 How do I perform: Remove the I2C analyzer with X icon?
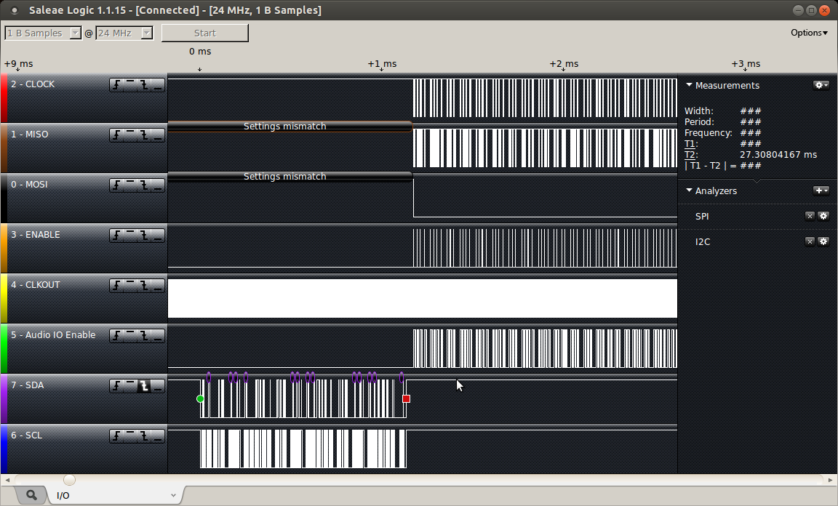click(810, 241)
